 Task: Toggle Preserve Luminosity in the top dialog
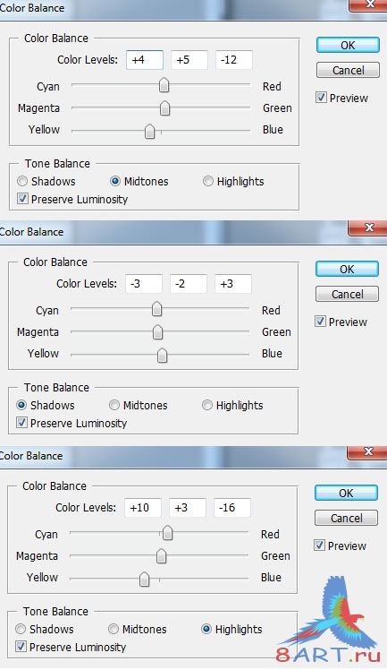coord(23,199)
